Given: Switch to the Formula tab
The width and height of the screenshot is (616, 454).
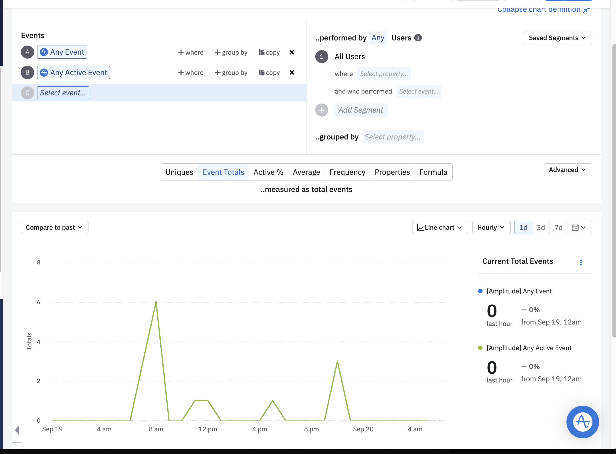Looking at the screenshot, I should coord(433,172).
